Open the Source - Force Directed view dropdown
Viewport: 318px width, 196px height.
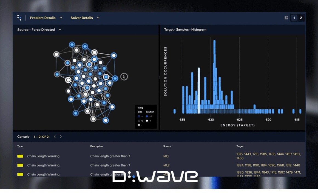pyautogui.click(x=39, y=30)
